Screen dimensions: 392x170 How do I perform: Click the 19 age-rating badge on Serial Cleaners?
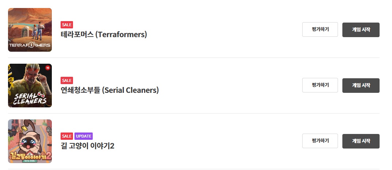(47, 68)
